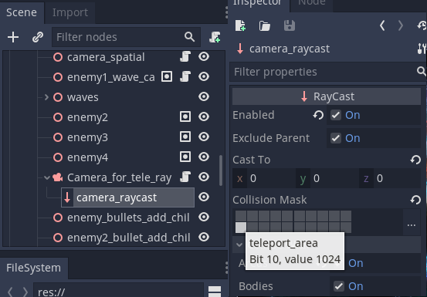This screenshot has height=297, width=427.
Task: Go to previous edited object in Inspector history
Action: point(382,25)
